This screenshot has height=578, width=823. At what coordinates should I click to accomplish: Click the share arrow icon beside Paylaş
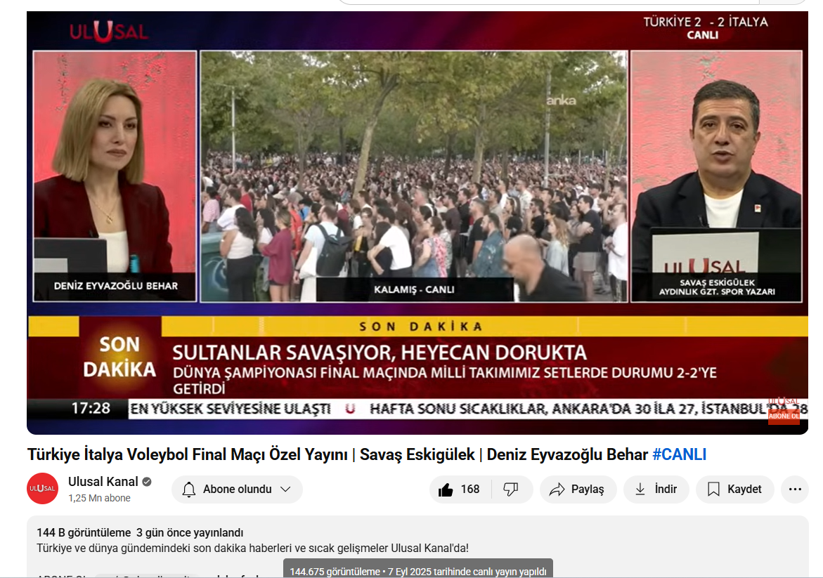(557, 490)
